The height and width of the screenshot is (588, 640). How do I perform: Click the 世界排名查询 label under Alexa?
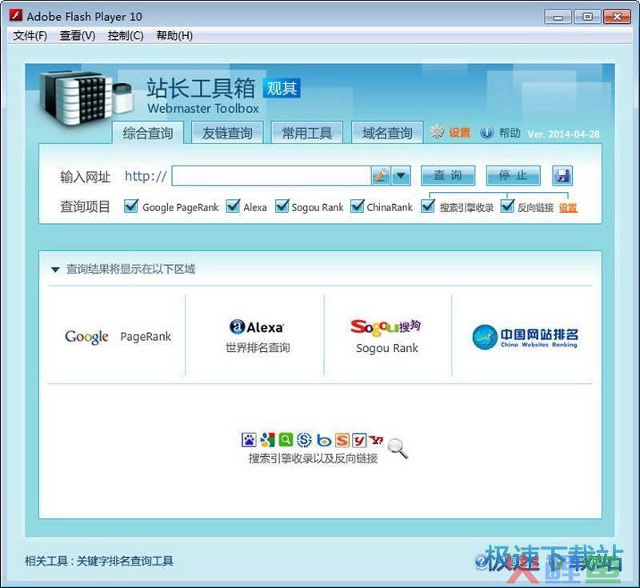[258, 347]
